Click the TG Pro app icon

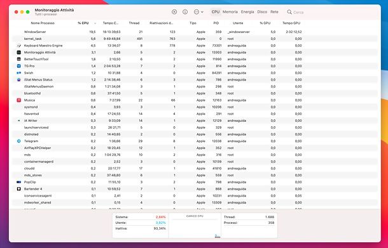(19, 66)
